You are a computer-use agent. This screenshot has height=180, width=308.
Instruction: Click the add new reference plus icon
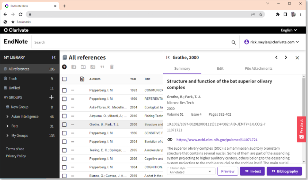(64, 67)
